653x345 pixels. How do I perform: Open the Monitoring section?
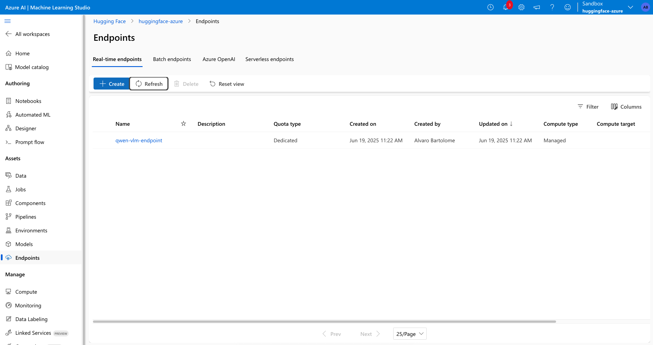[x=28, y=305]
